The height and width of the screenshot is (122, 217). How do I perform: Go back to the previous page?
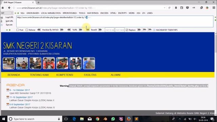click(9, 8)
